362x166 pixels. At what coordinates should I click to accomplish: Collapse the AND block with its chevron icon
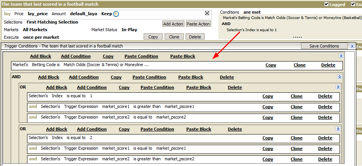coord(340,77)
